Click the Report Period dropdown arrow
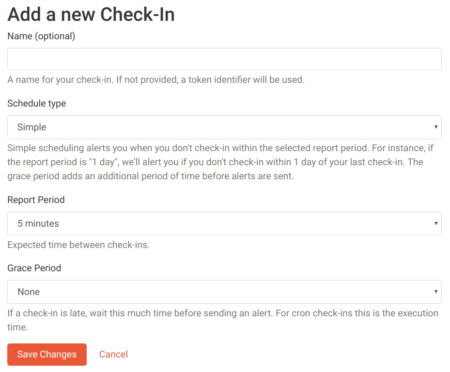The image size is (450, 372). point(436,224)
